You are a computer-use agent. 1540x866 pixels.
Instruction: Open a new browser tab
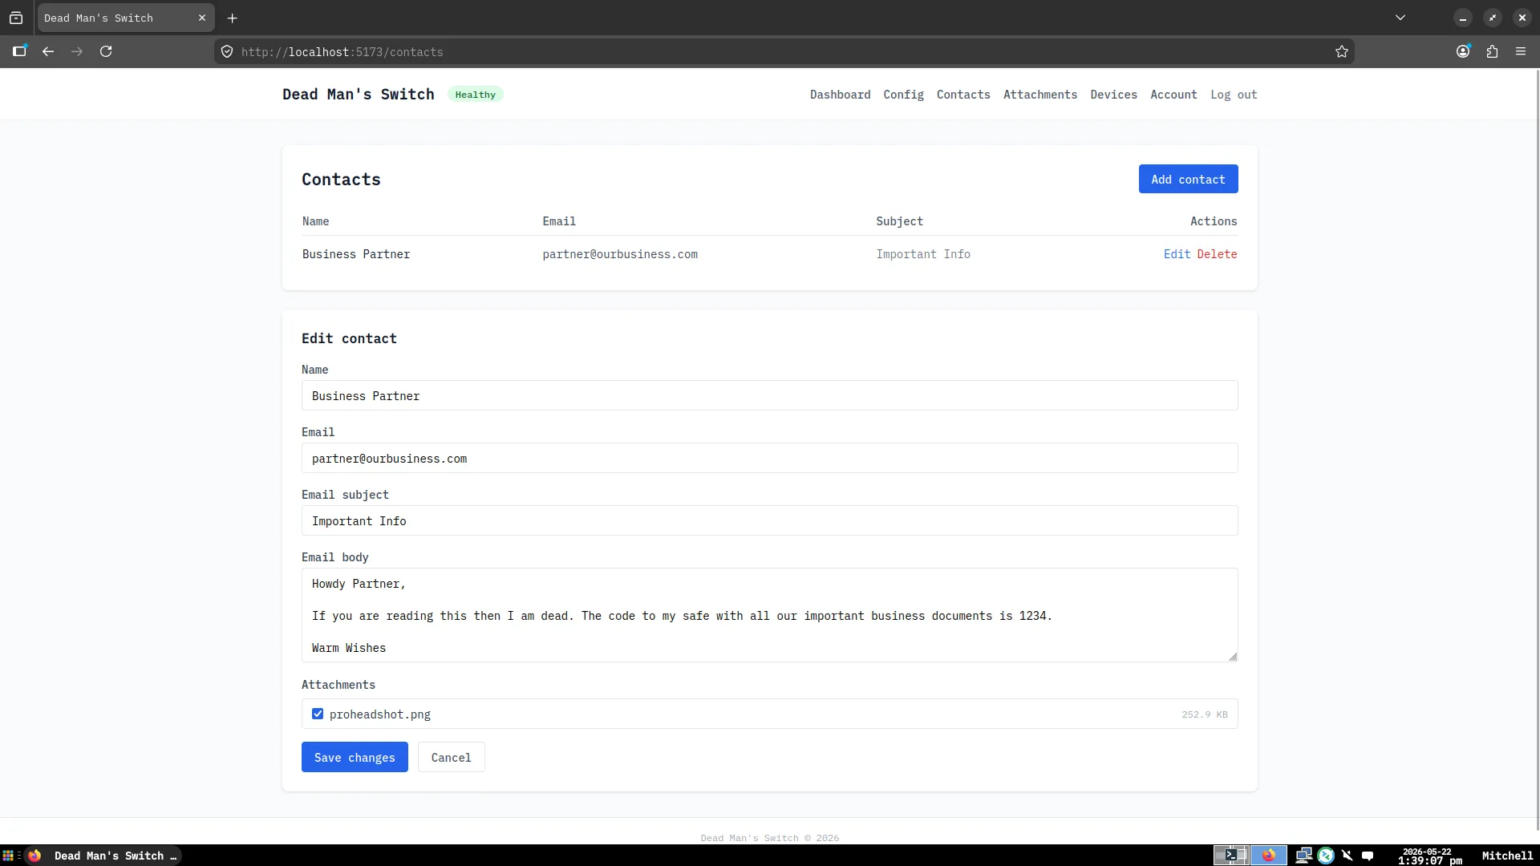pyautogui.click(x=233, y=18)
